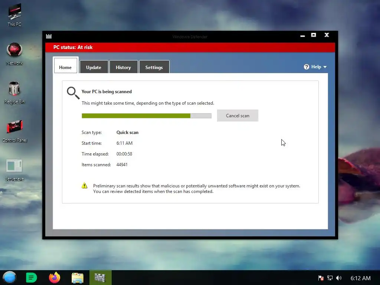Open the Settings tab

coord(154,67)
